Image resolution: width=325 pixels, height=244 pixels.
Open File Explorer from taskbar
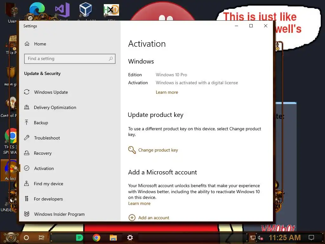113,238
